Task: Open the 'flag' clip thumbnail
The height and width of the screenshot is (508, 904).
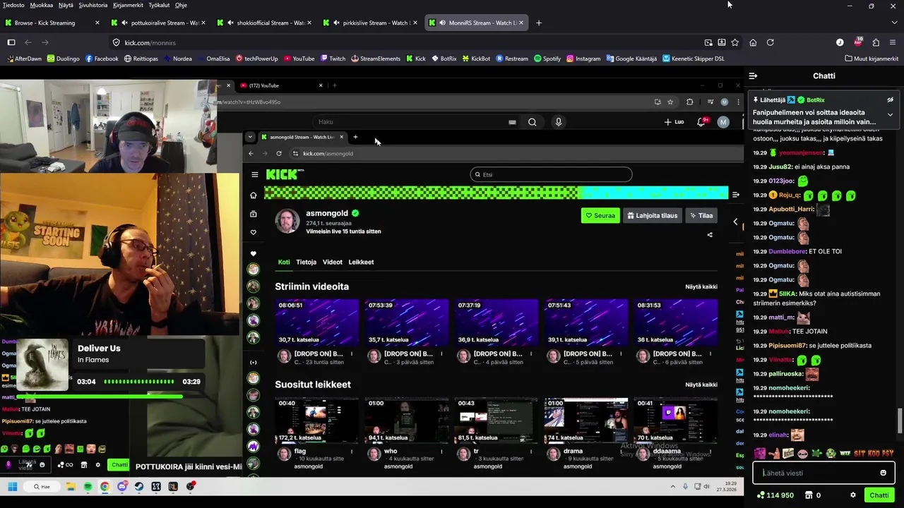Action: click(317, 421)
